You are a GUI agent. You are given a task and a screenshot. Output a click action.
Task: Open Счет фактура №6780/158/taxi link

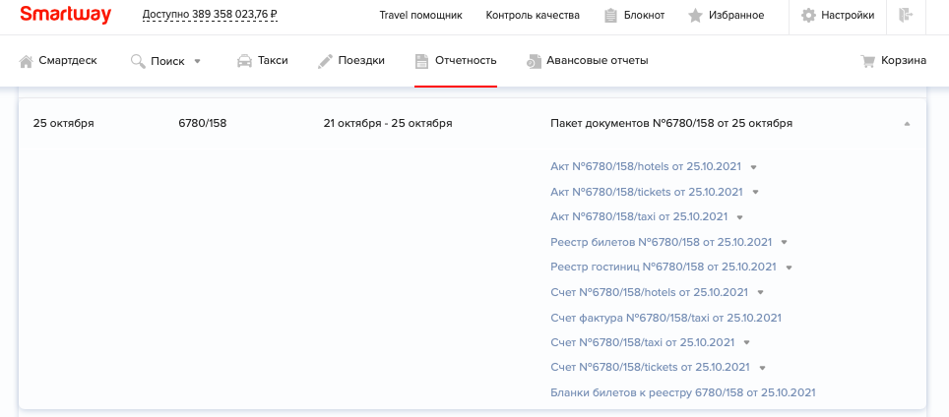[x=665, y=318]
